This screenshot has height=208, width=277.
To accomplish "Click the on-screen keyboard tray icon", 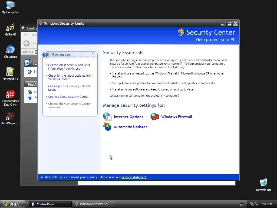I will (242, 204).
